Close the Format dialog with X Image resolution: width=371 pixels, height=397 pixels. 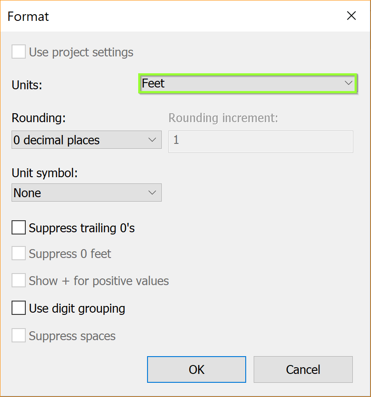[x=351, y=16]
